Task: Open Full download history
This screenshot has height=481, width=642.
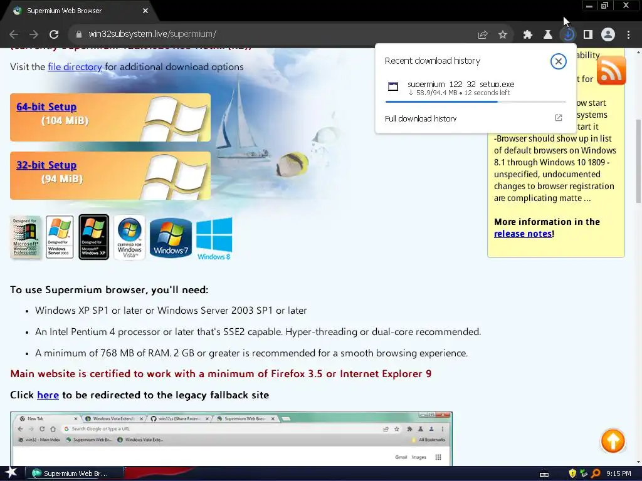Action: (421, 118)
